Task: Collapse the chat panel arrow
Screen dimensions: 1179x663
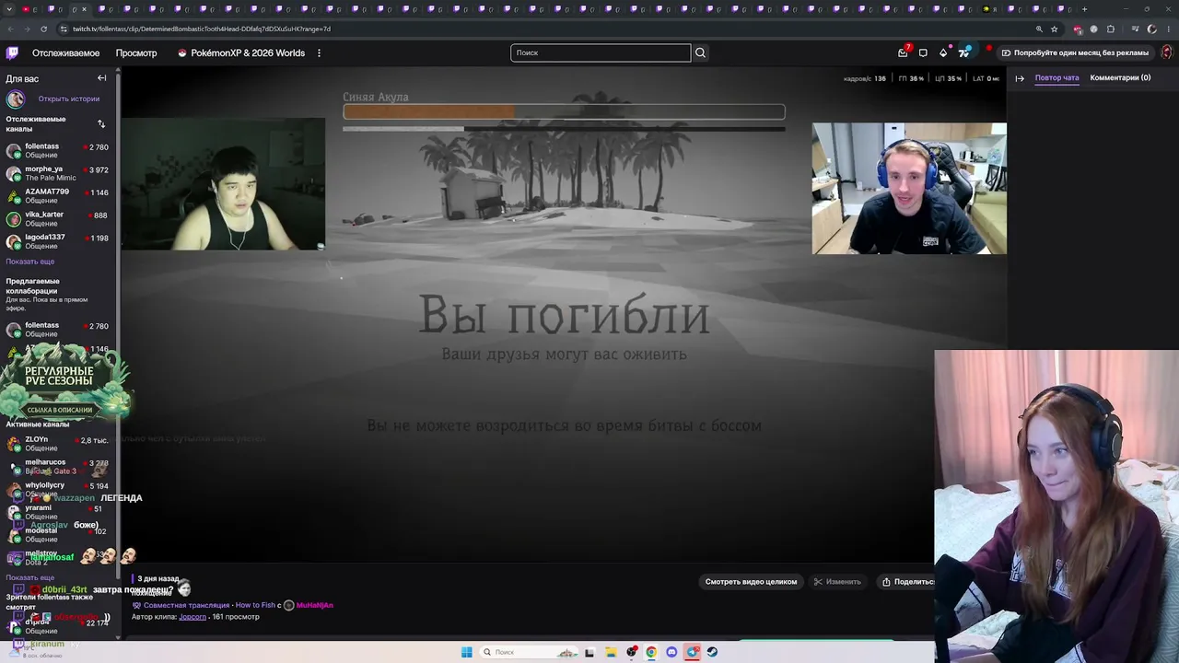Action: (1020, 78)
